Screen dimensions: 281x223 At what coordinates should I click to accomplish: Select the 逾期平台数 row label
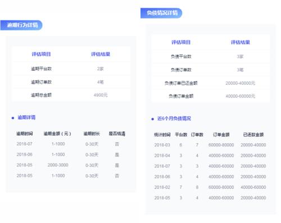pyautogui.click(x=41, y=69)
